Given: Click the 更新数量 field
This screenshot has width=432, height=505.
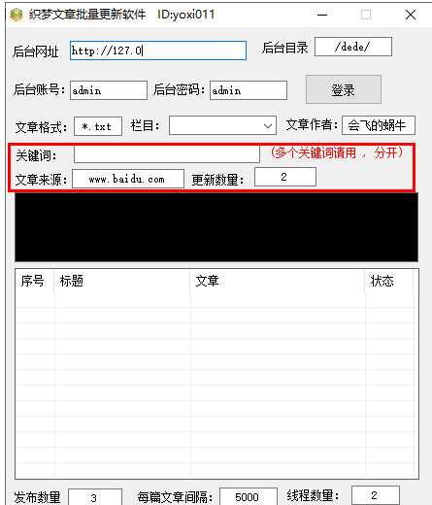Looking at the screenshot, I should (x=285, y=177).
